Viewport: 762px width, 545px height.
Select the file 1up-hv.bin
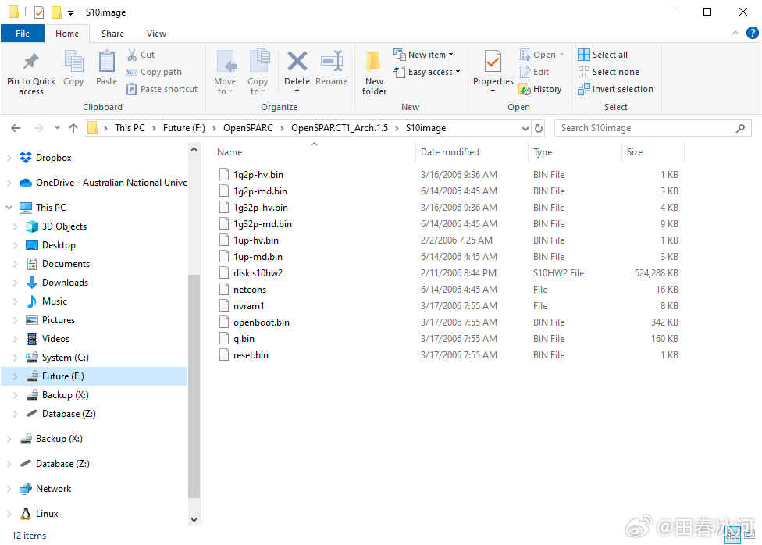(x=256, y=240)
